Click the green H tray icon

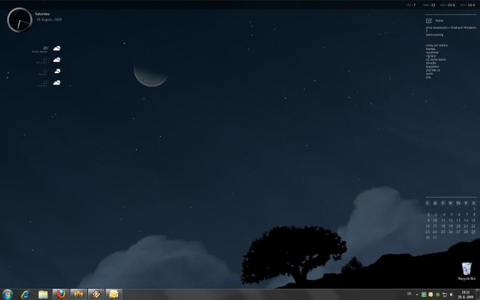(x=424, y=294)
